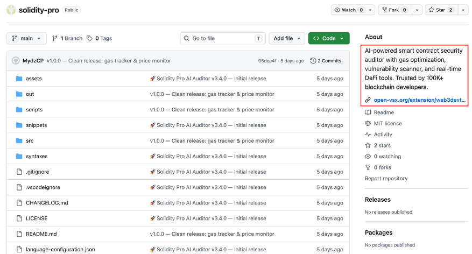Open the Activity link
Image resolution: width=472 pixels, height=254 pixels.
pos(383,134)
